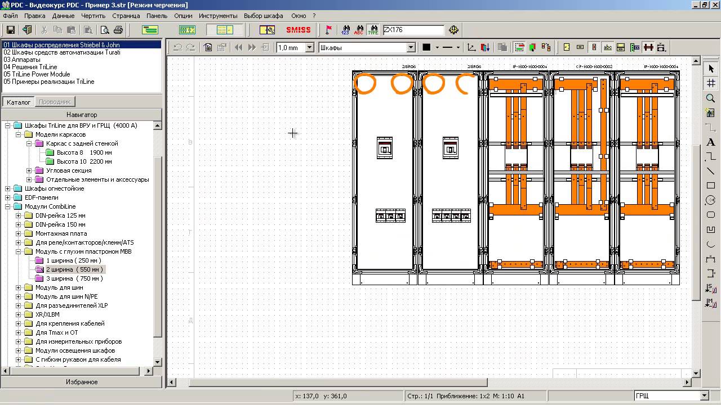Click the Избранное button
The width and height of the screenshot is (721, 405).
tap(82, 382)
